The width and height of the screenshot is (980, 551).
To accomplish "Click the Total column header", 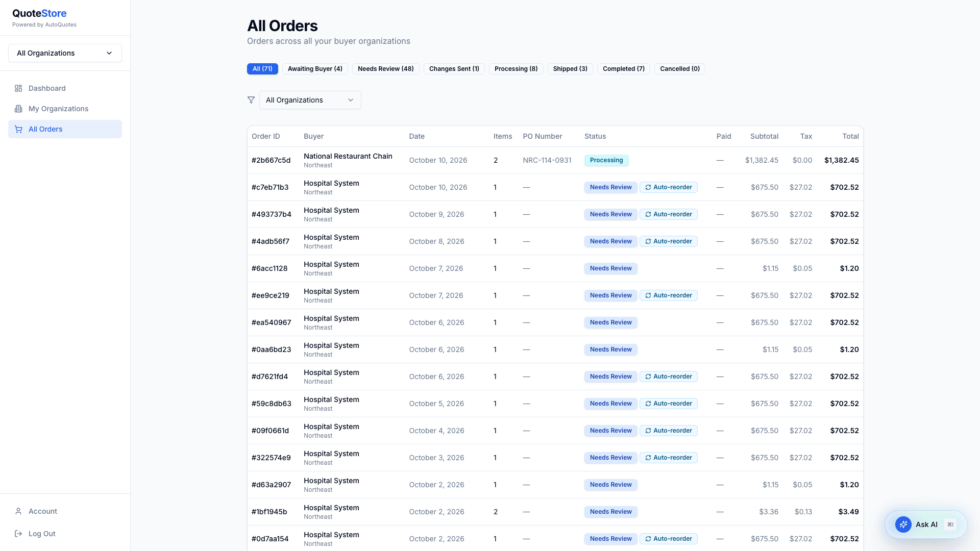I will (x=850, y=136).
